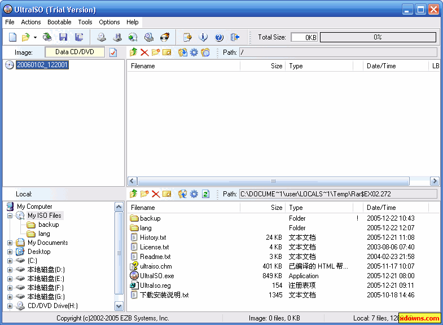443x325 pixels.
Task: Sort image pane by Filename column header
Action: coord(183,66)
